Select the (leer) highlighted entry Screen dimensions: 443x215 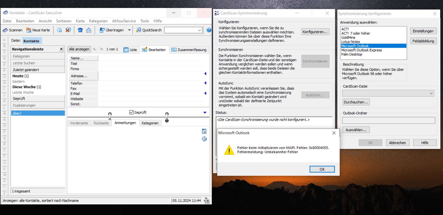tap(38, 113)
